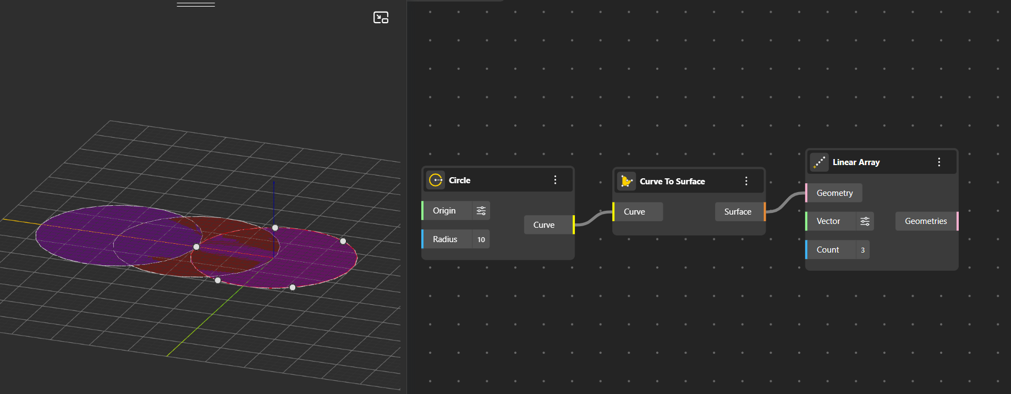This screenshot has height=394, width=1011.
Task: Open the Linear Array three-dot menu
Action: [939, 162]
